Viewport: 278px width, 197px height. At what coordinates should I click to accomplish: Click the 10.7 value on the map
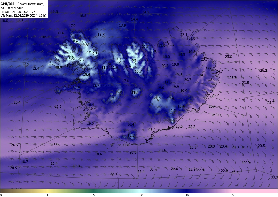(138, 71)
